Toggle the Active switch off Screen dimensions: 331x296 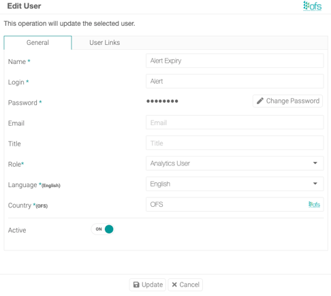tap(103, 229)
